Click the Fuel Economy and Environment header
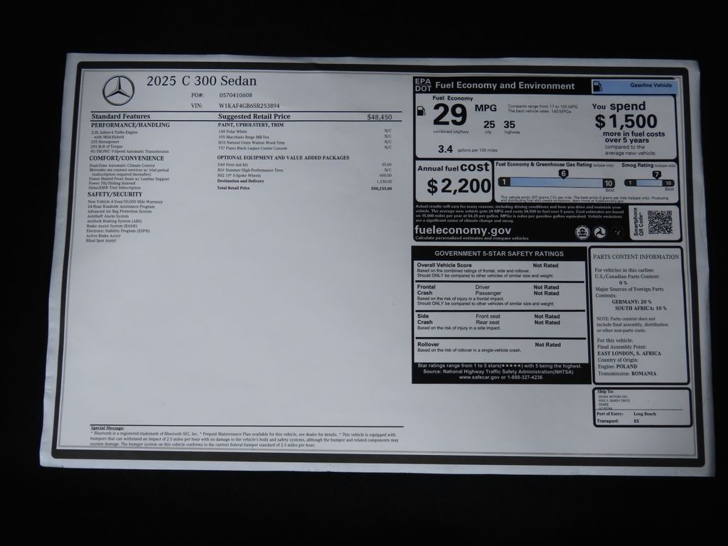The width and height of the screenshot is (728, 546). [x=505, y=85]
